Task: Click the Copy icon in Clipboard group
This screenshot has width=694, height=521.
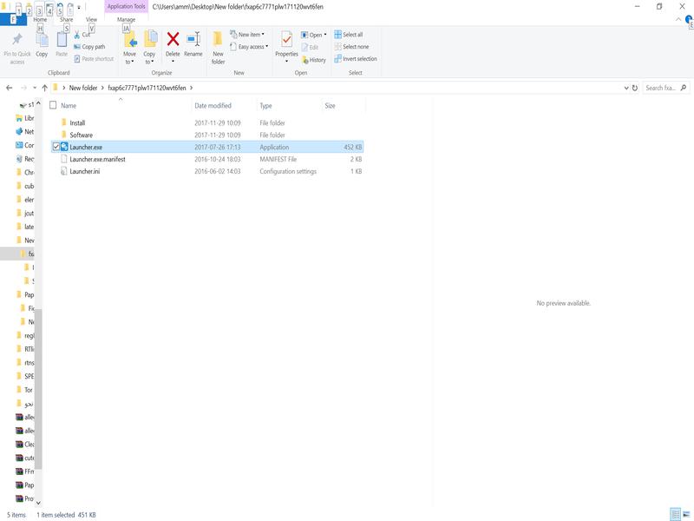Action: coord(42,43)
